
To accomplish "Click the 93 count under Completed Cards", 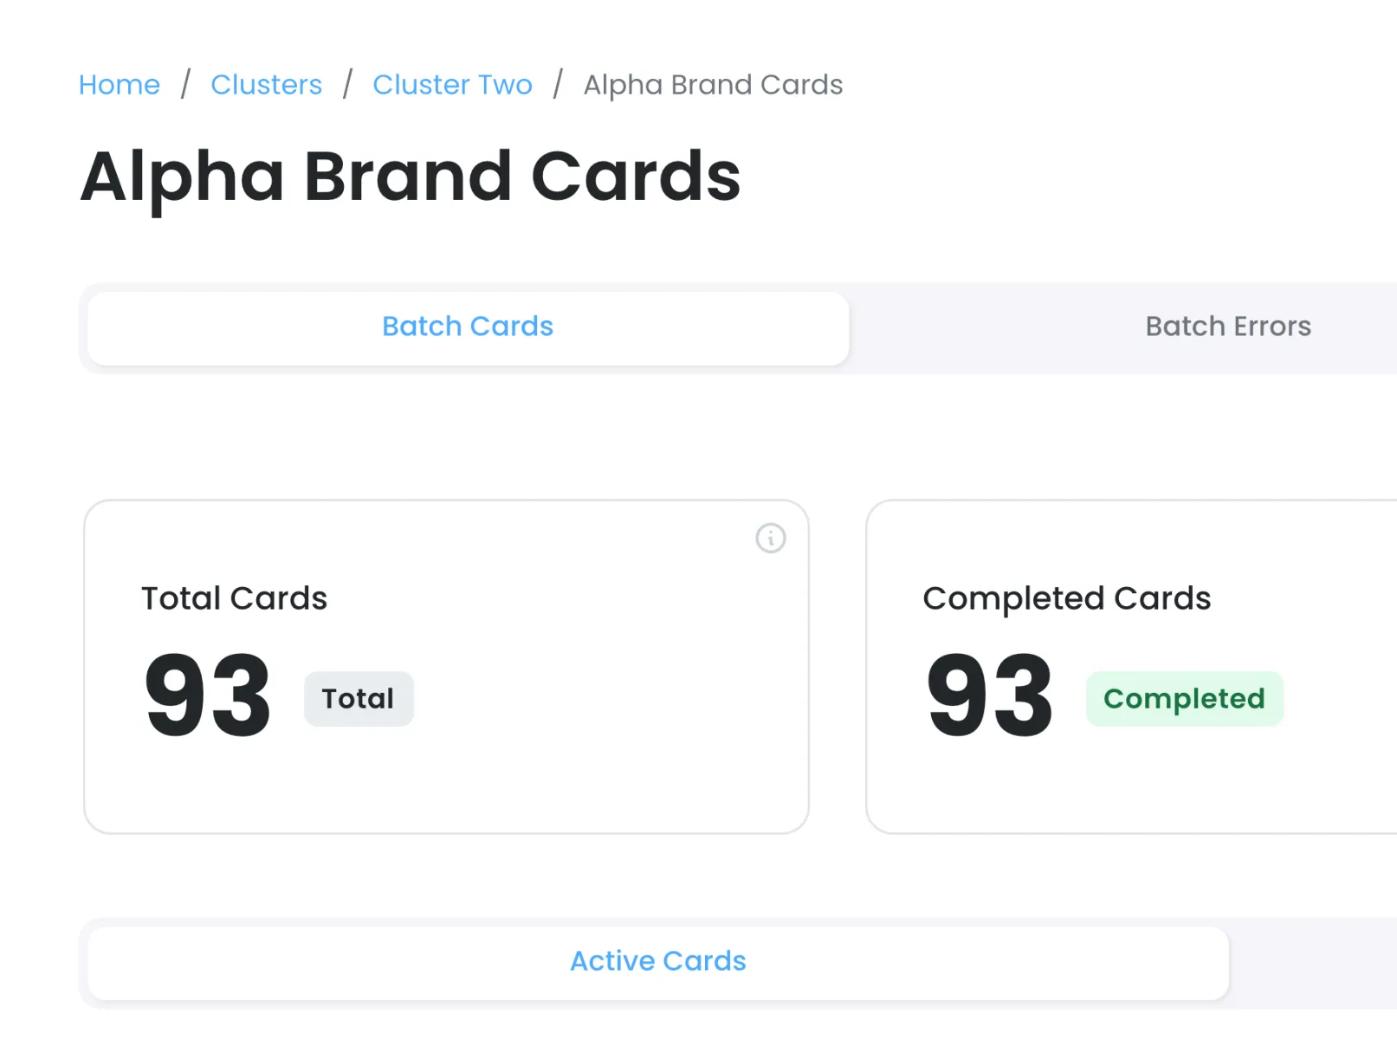I will 988,693.
